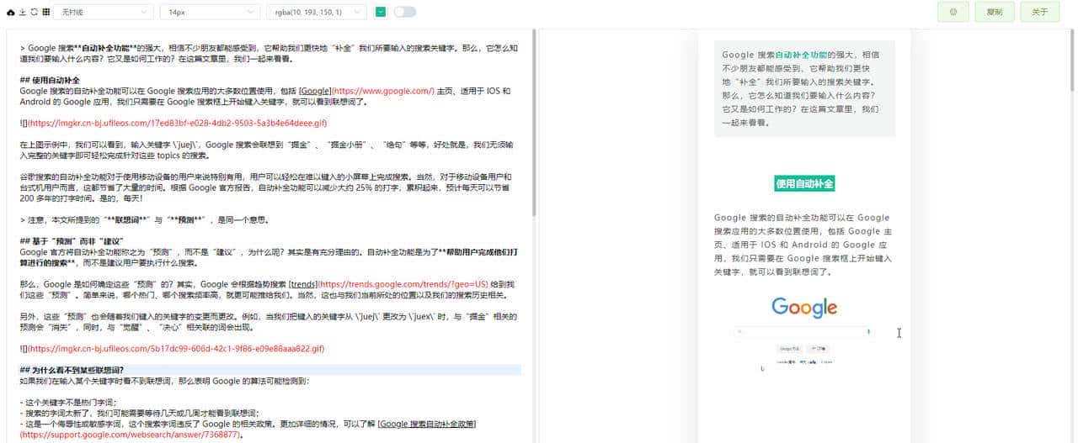Click the Google logo image in the preview
Screen dimensions: 1078x443
pos(804,307)
